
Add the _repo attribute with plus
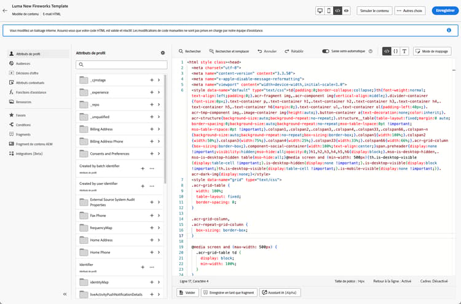[152, 104]
